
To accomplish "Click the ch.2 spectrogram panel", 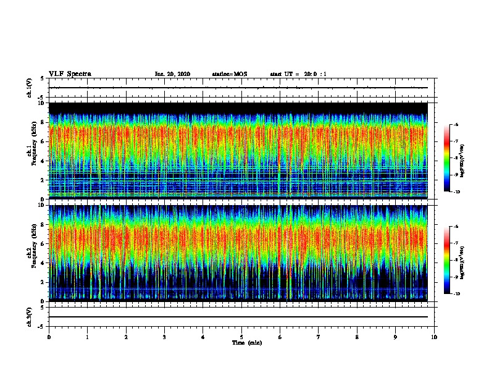I will coord(238,253).
